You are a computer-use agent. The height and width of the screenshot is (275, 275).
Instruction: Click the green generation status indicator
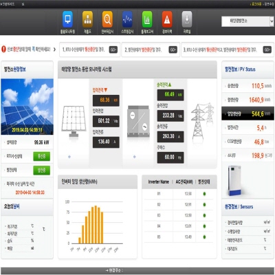point(41,170)
